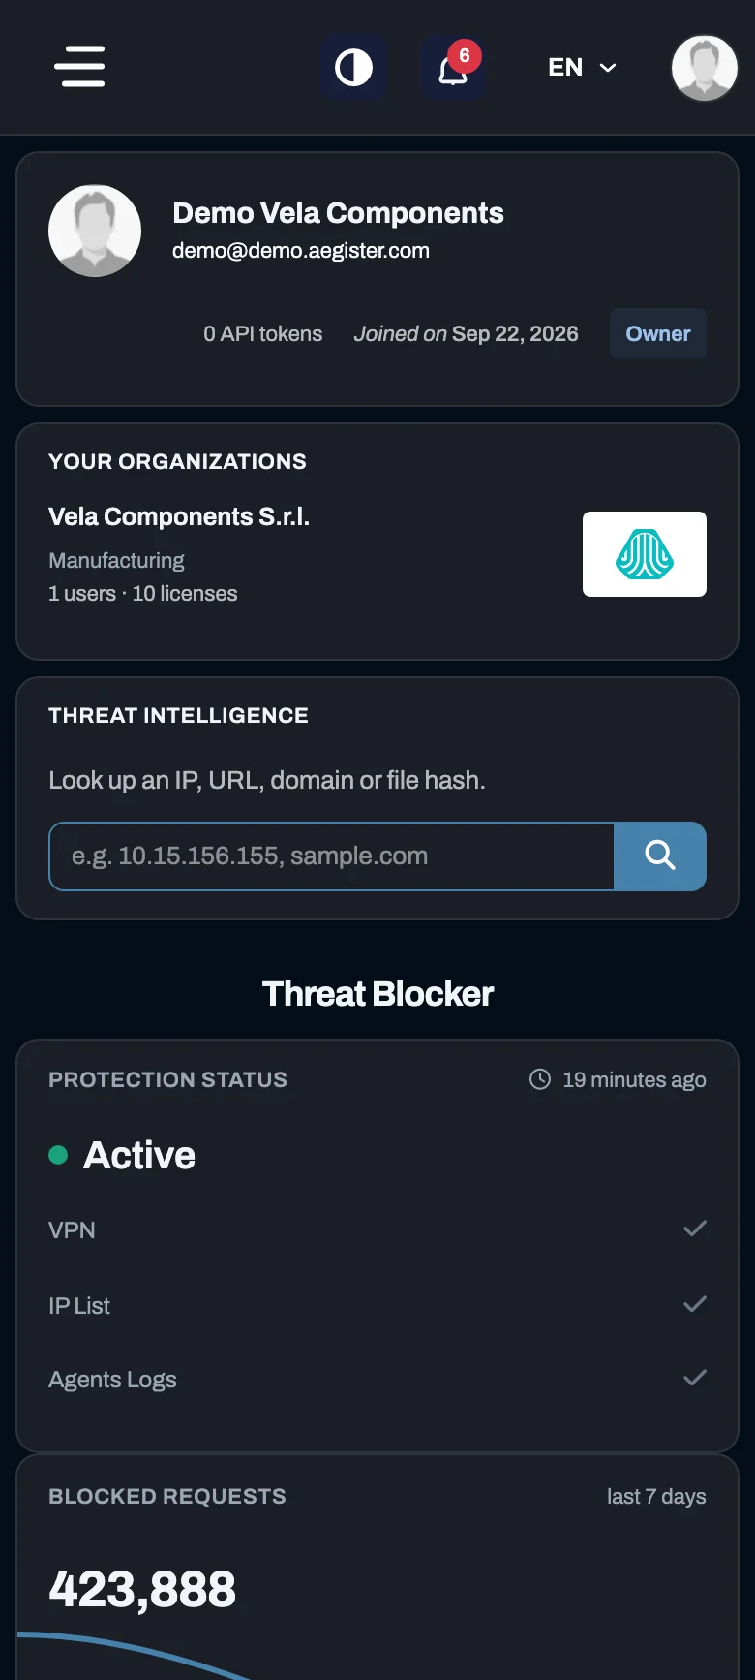Click the 423,888 blocked requests figure
755x1680 pixels.
(142, 1590)
